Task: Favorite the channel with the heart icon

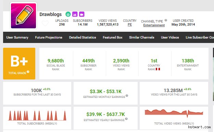Action: (45, 23)
